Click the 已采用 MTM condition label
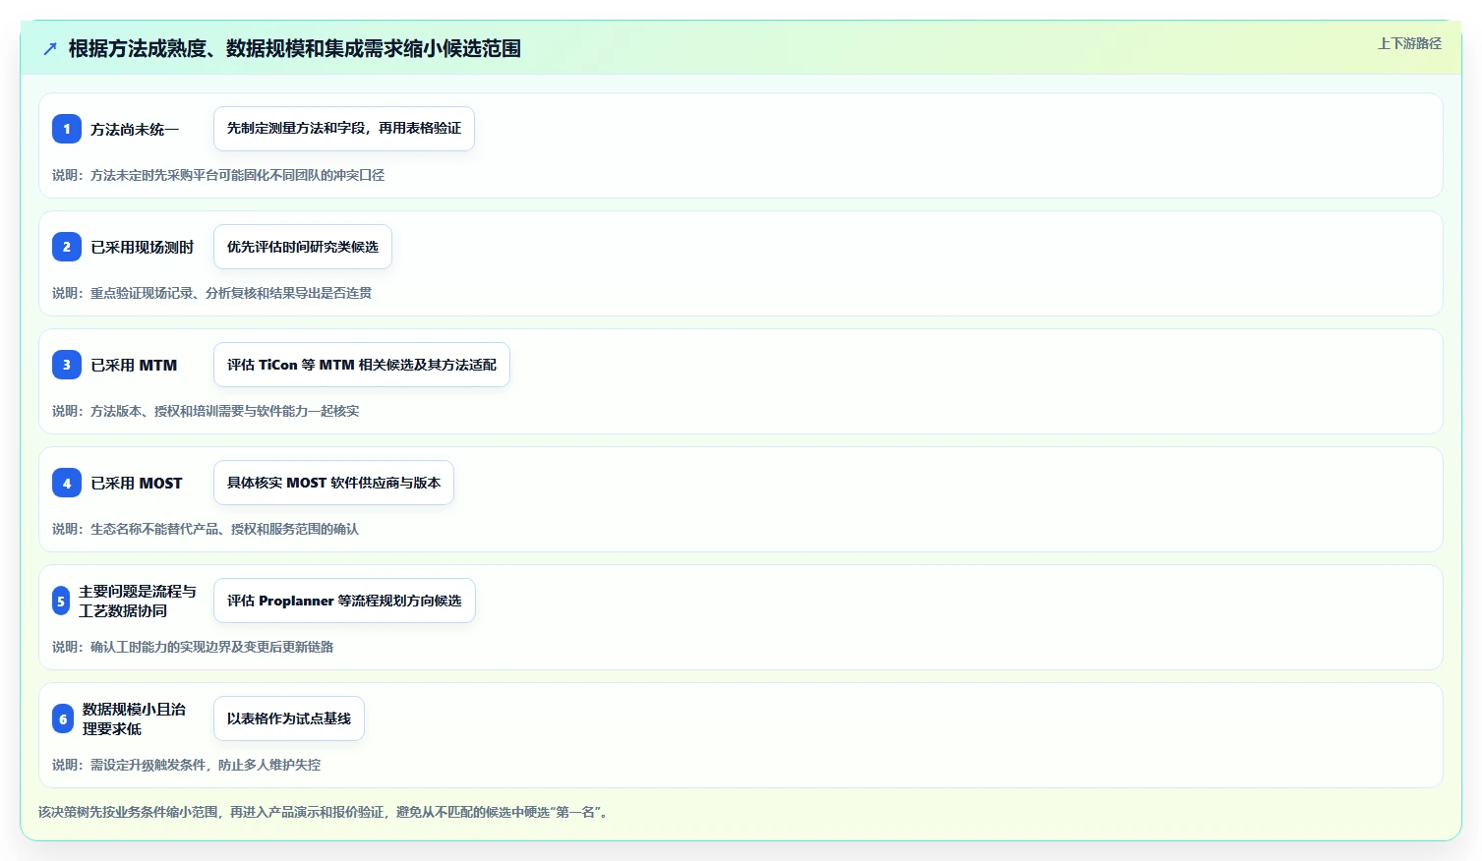 (x=134, y=365)
